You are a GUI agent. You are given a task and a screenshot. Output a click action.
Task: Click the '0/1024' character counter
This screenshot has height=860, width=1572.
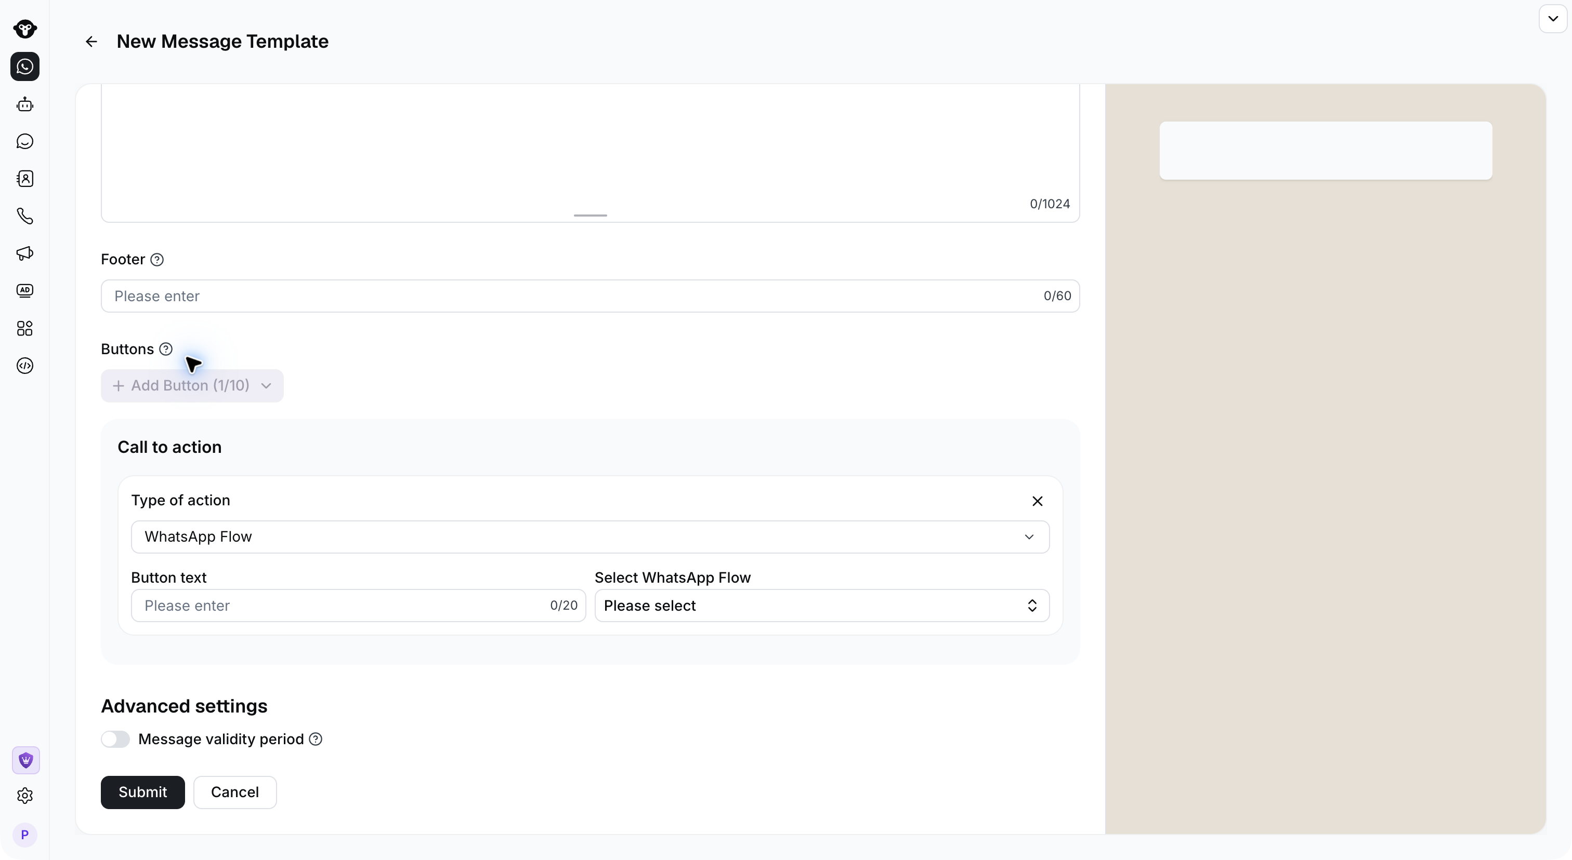[1050, 204]
